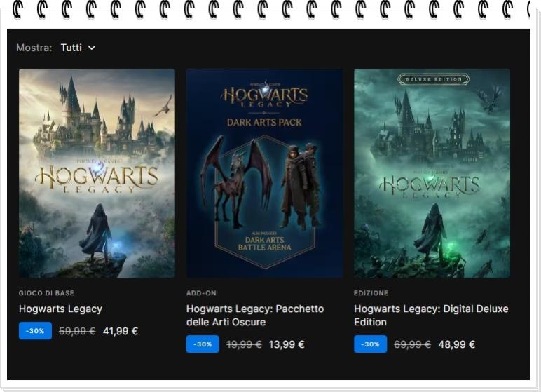541x392 pixels.
Task: Click the Mostra label
Action: 34,48
